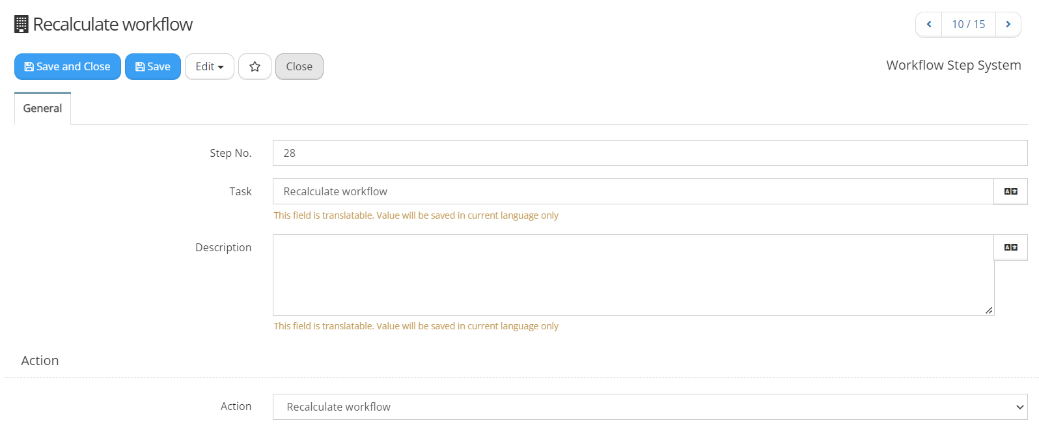Click the Close button
Image resolution: width=1039 pixels, height=425 pixels.
(x=299, y=66)
